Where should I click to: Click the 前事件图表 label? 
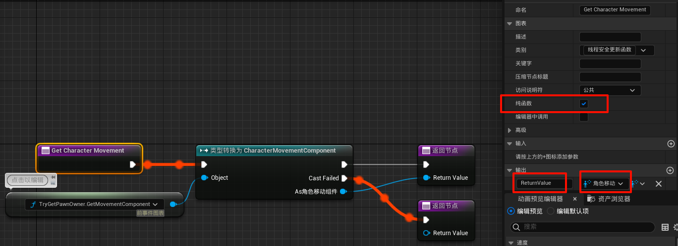pyautogui.click(x=150, y=213)
